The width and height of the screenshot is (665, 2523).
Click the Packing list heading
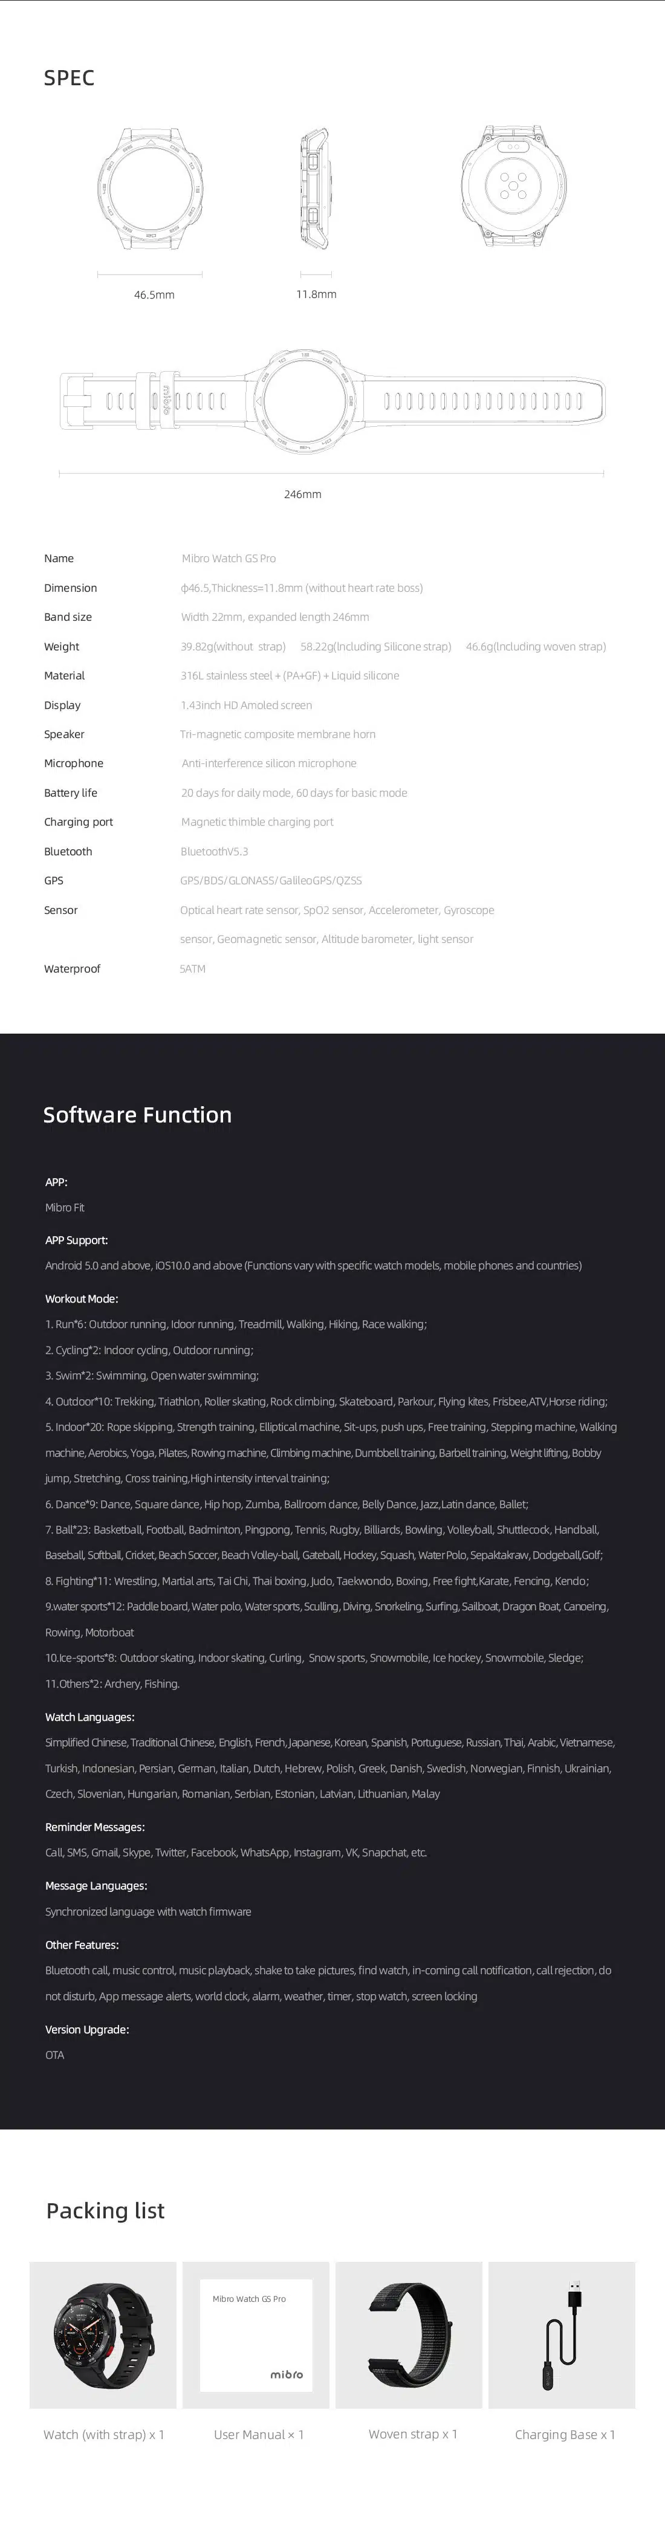tap(106, 2209)
